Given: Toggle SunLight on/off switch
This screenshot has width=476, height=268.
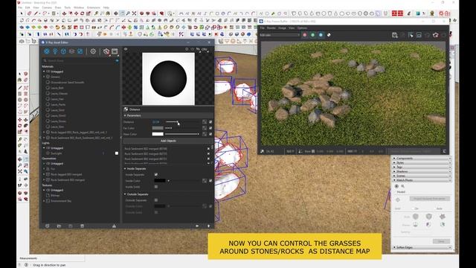Looking at the screenshot, I should pos(117,153).
